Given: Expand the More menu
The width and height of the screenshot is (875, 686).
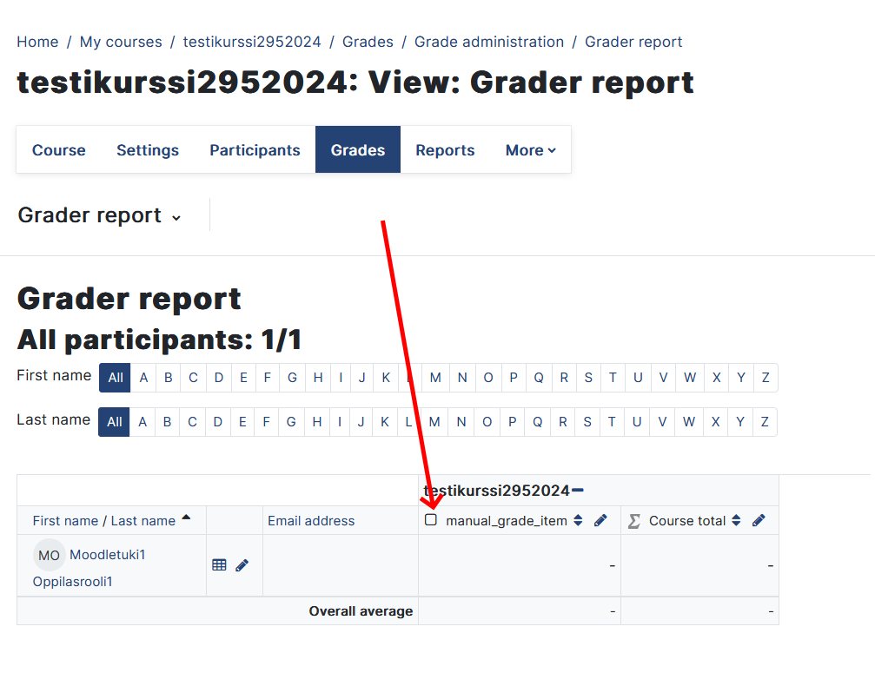Looking at the screenshot, I should [x=531, y=150].
